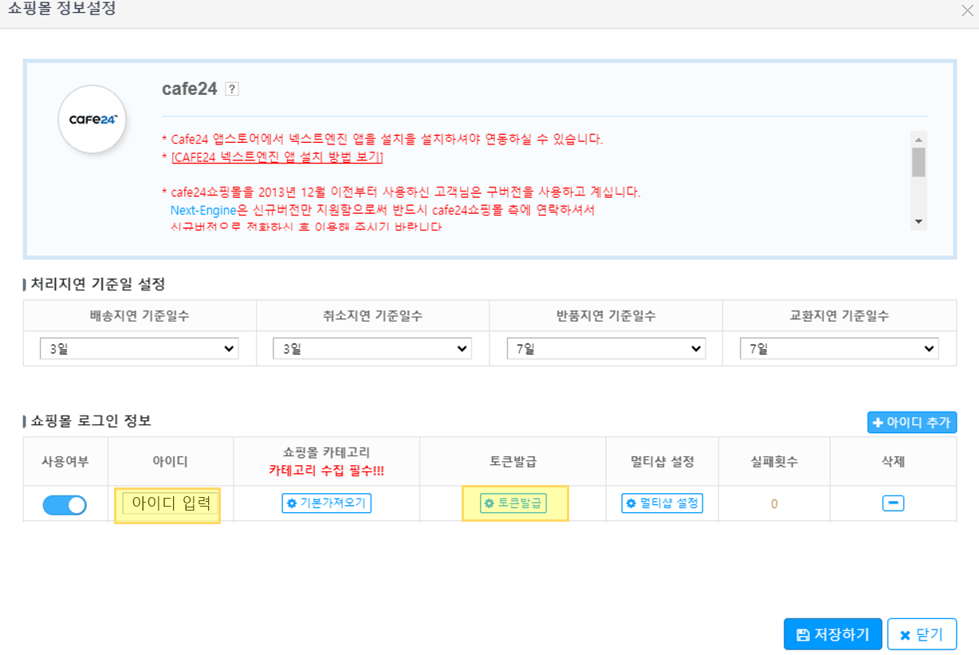Click the 아이디 추가 button
Image resolution: width=979 pixels, height=655 pixels.
(x=912, y=422)
